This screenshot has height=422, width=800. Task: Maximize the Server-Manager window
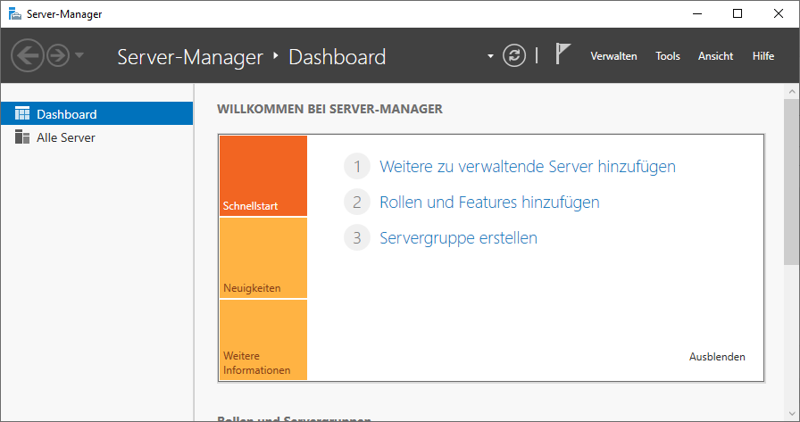737,13
